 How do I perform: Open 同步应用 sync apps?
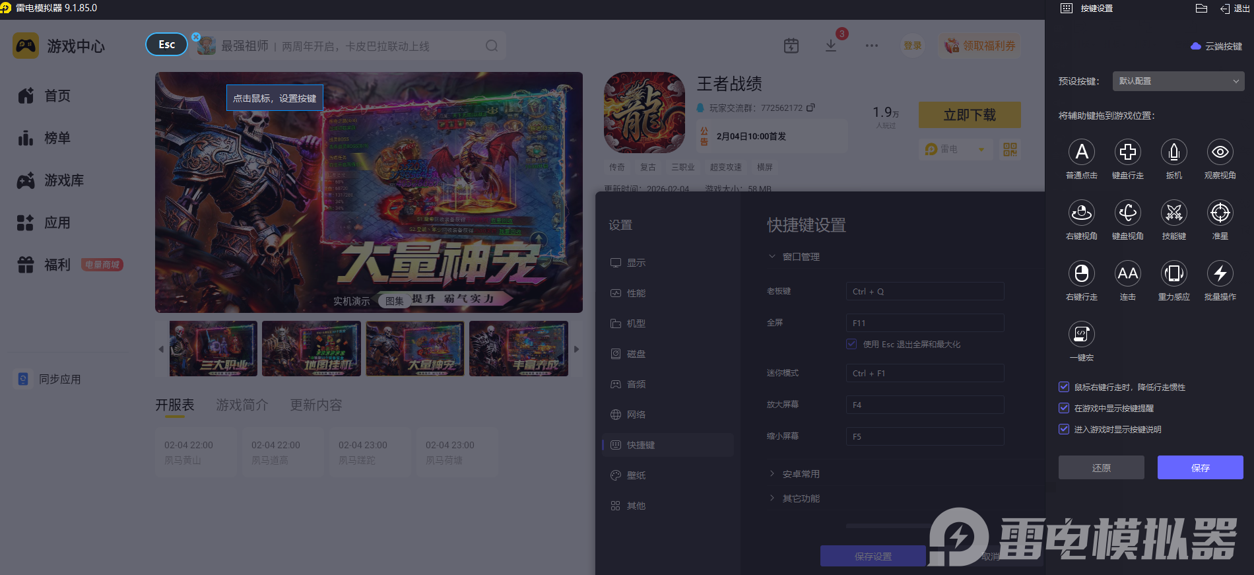coord(49,379)
